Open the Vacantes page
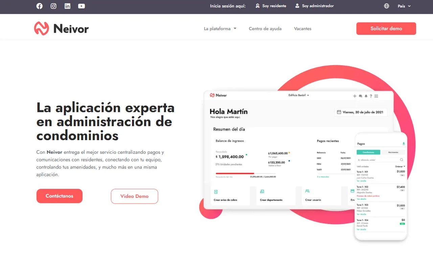Screen dimensions: 433x260 (x=303, y=29)
